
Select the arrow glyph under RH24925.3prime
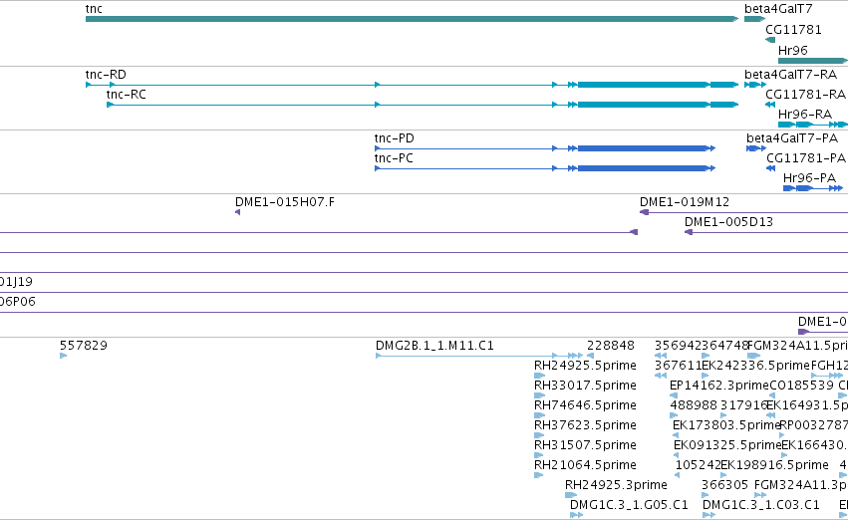[571, 495]
